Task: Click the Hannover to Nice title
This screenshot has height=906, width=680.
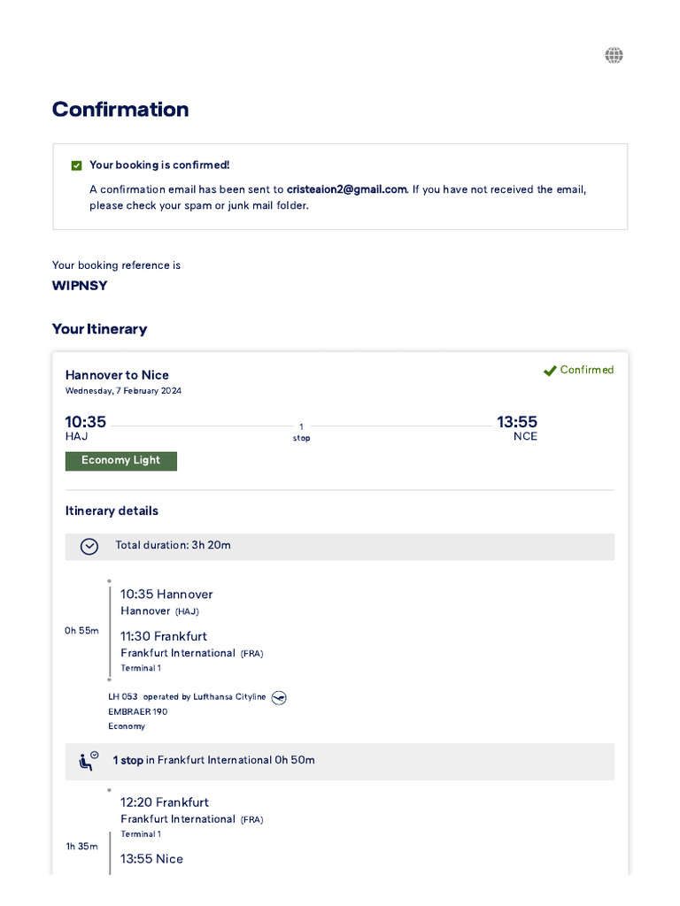Action: click(117, 375)
